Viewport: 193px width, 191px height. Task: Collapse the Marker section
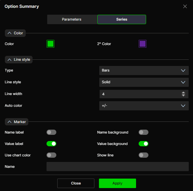17,122
